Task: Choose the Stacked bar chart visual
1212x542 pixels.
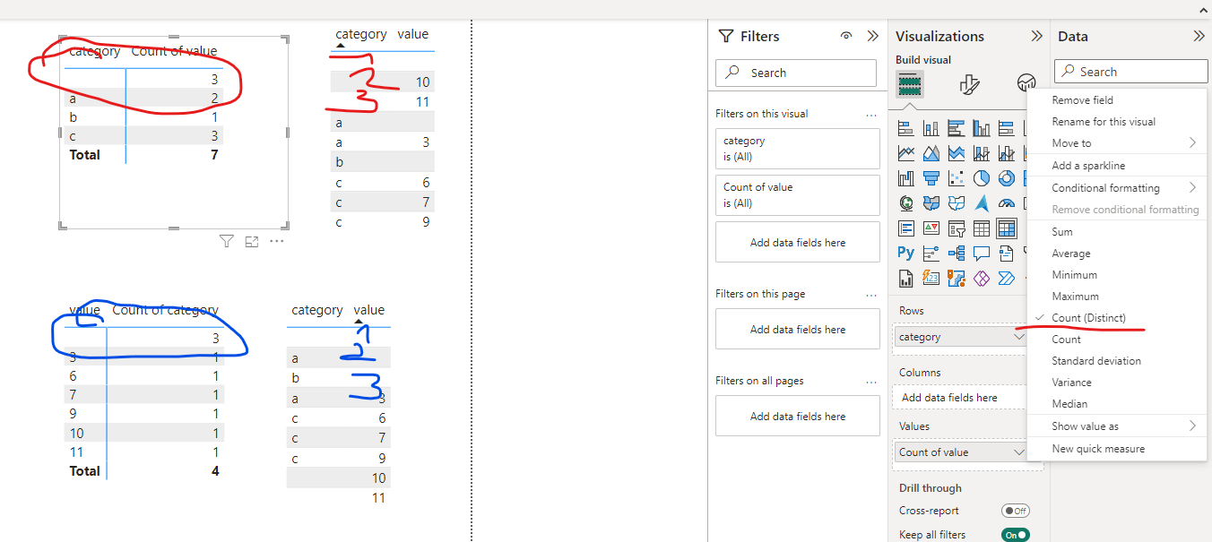Action: [x=905, y=128]
